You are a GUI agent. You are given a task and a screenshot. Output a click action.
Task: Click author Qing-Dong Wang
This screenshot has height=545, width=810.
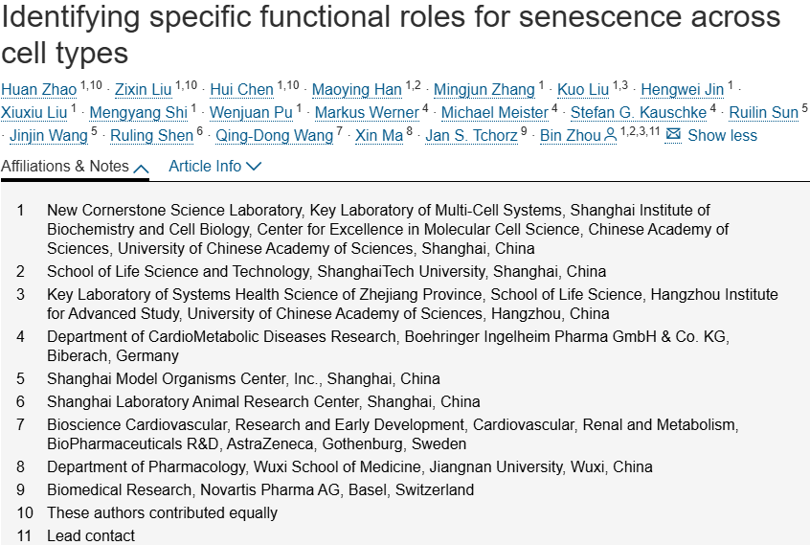[274, 135]
